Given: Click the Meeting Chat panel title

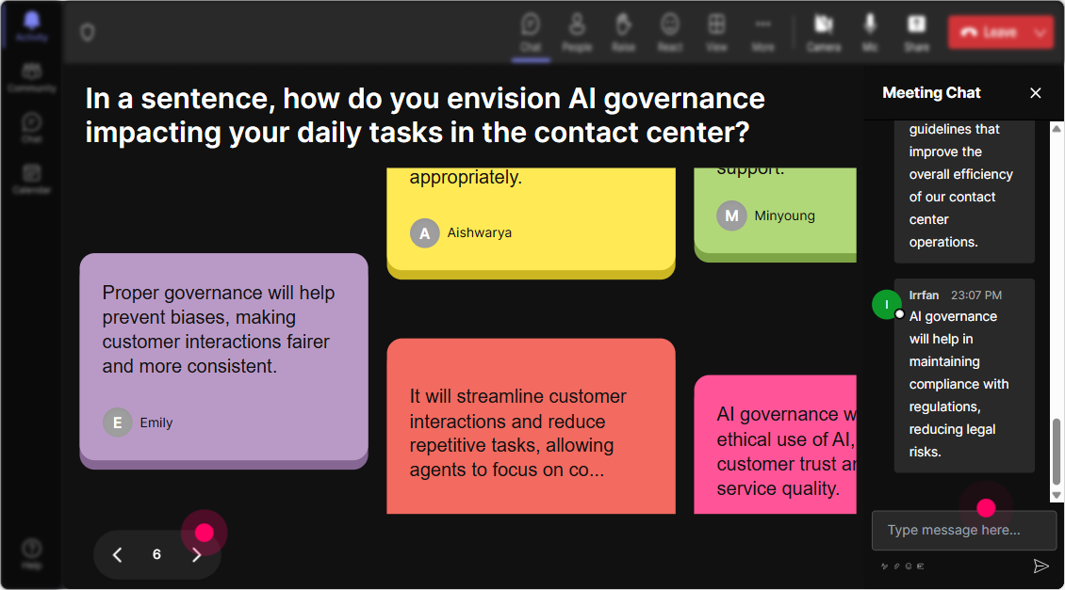Looking at the screenshot, I should (931, 93).
